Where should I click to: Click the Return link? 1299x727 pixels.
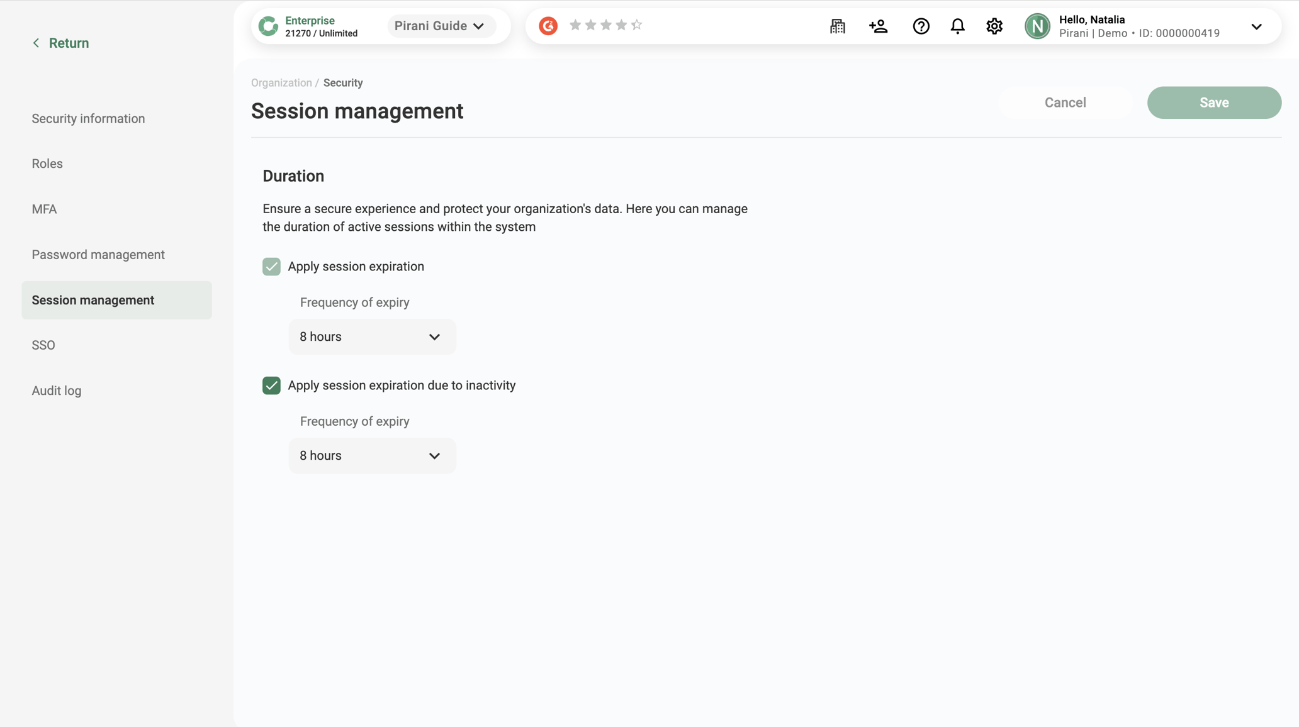point(69,43)
